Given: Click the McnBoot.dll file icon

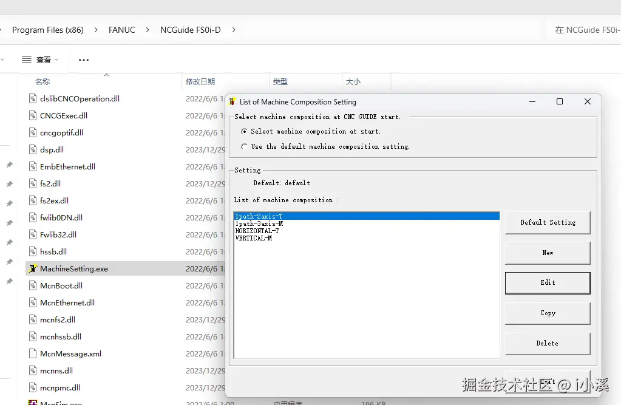Looking at the screenshot, I should [x=33, y=286].
